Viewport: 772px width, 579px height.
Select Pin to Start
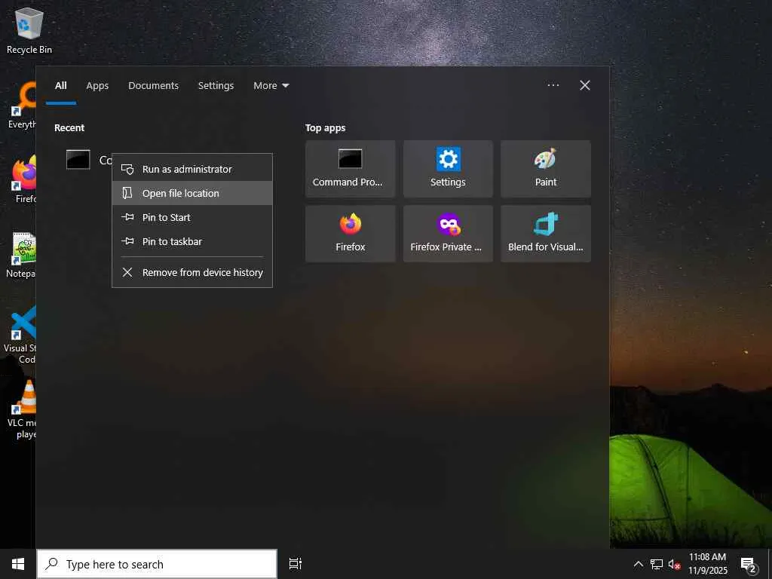click(x=192, y=217)
